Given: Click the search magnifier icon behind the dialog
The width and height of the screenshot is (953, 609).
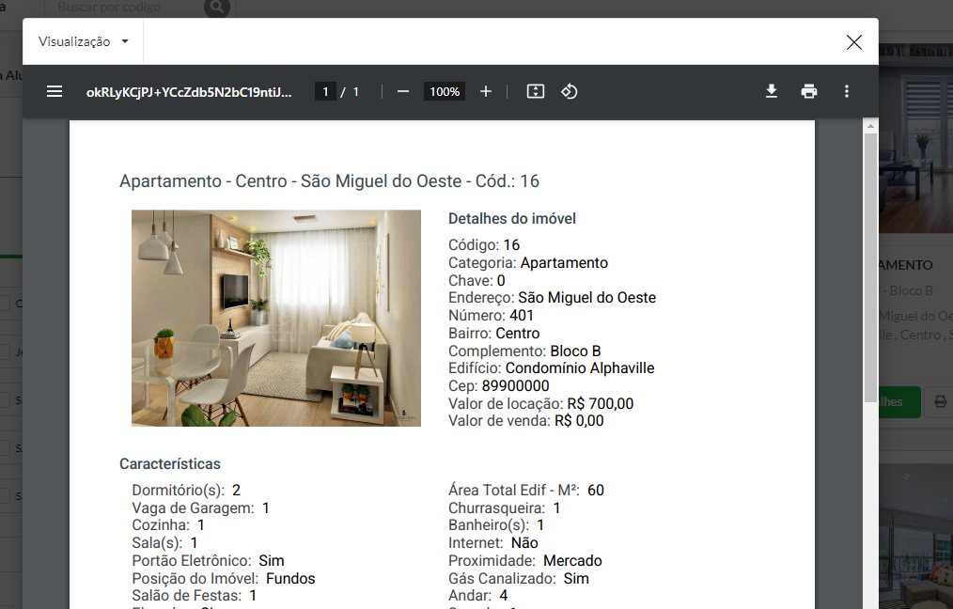Looking at the screenshot, I should [217, 8].
